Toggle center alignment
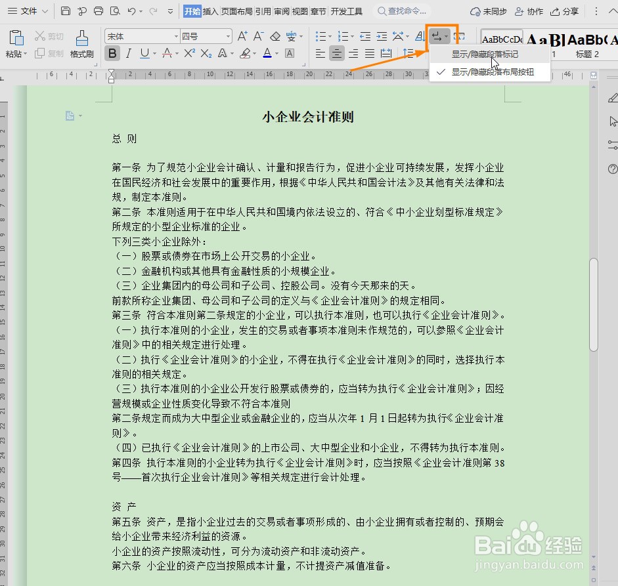Image resolution: width=618 pixels, height=586 pixels. tap(337, 53)
